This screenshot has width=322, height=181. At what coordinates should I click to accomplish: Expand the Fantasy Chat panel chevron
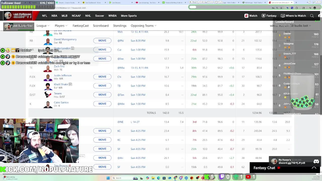tap(314, 168)
